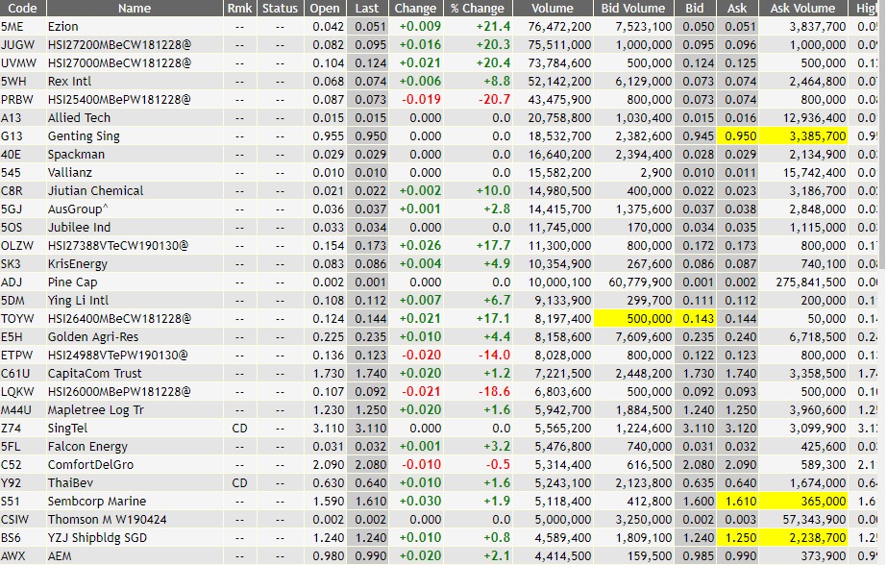887x565 pixels.
Task: Click highlighted Ask Volume 3,385,700
Action: click(x=802, y=136)
